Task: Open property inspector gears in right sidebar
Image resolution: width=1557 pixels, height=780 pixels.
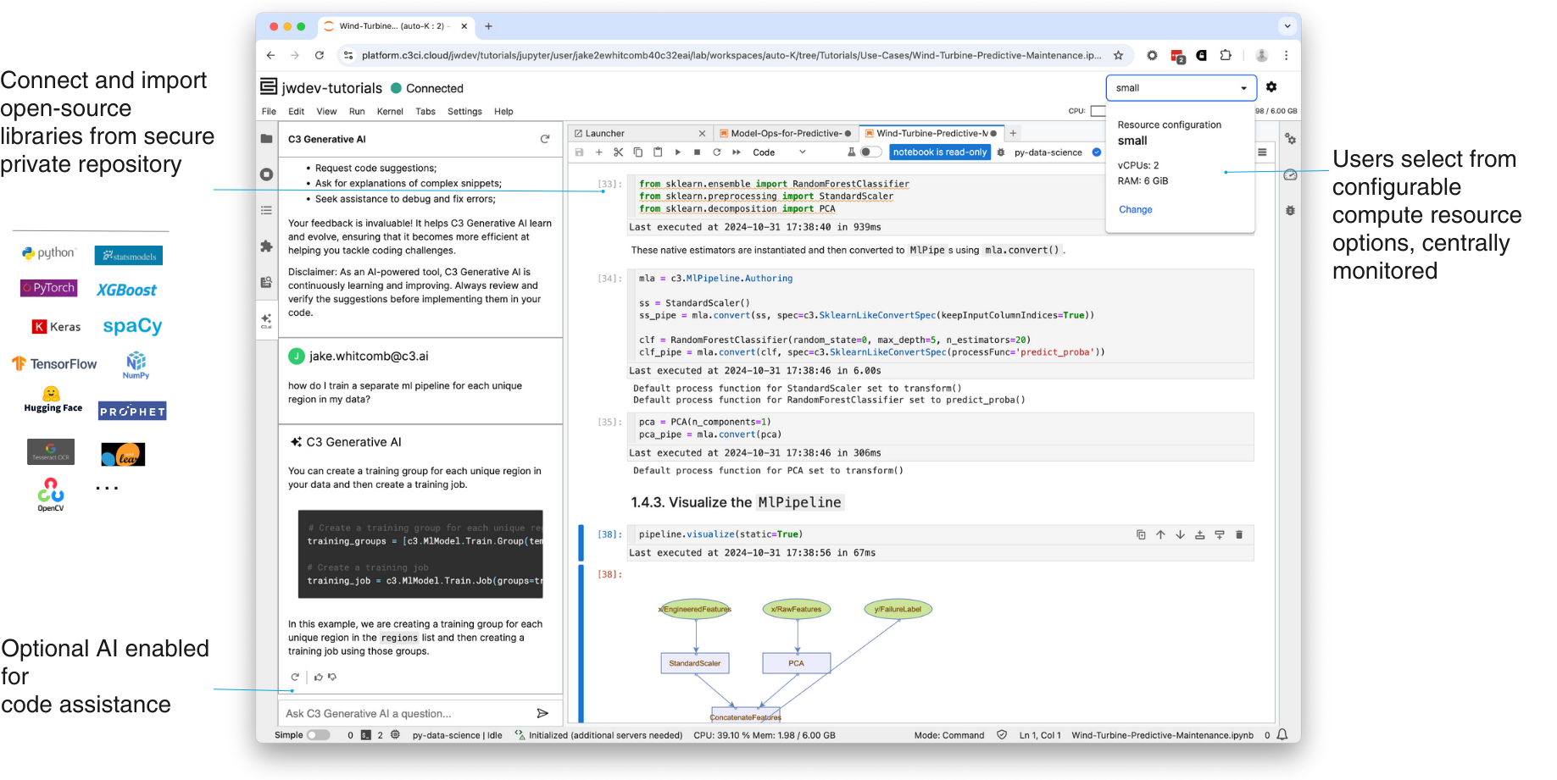Action: click(x=1290, y=139)
